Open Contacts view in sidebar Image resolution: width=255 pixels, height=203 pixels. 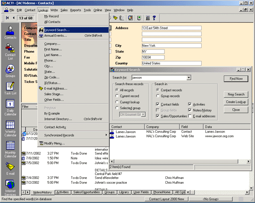pyautogui.click(x=10, y=32)
